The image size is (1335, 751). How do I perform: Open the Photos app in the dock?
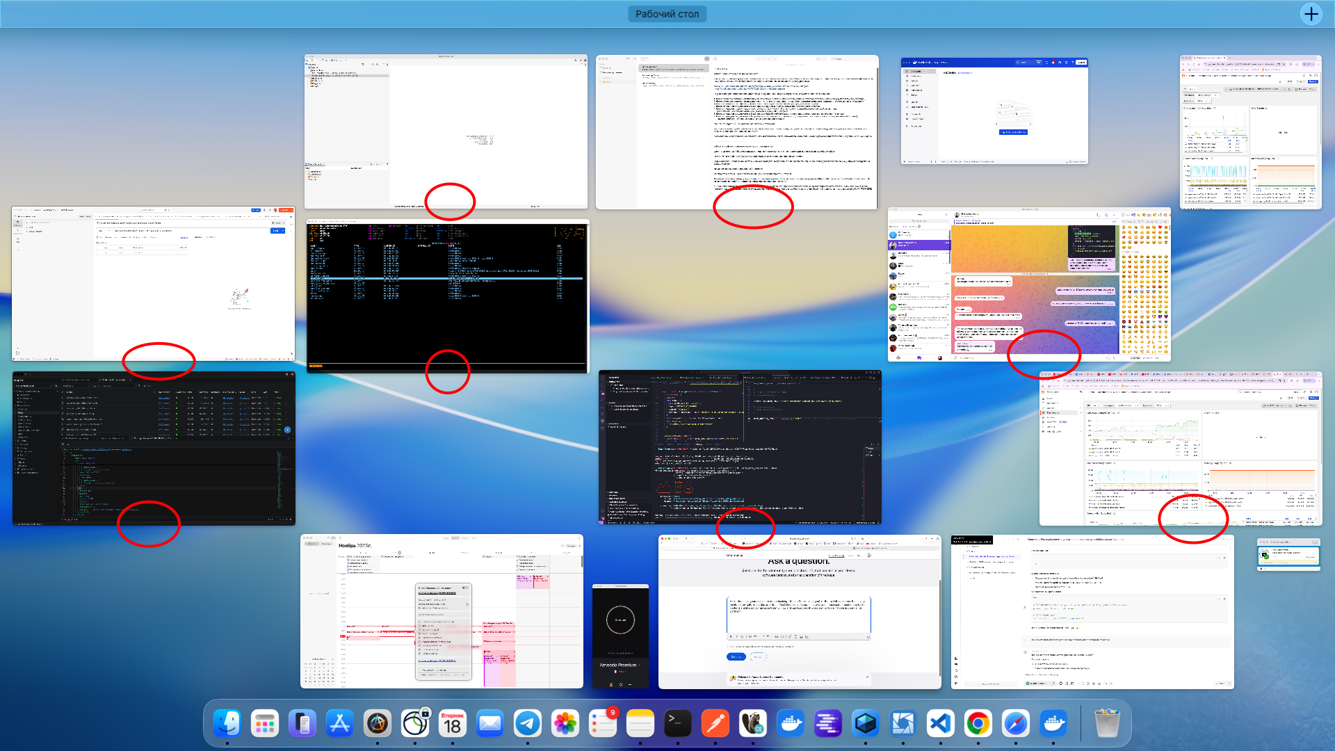pos(565,724)
